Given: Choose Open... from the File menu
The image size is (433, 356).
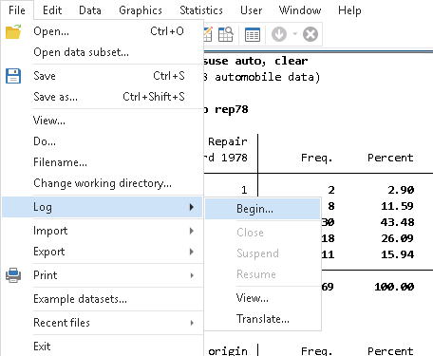Looking at the screenshot, I should (x=103, y=31).
